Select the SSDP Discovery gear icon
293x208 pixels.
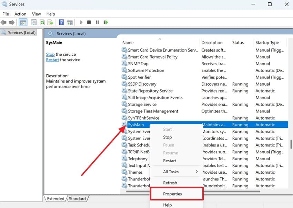pos(124,84)
